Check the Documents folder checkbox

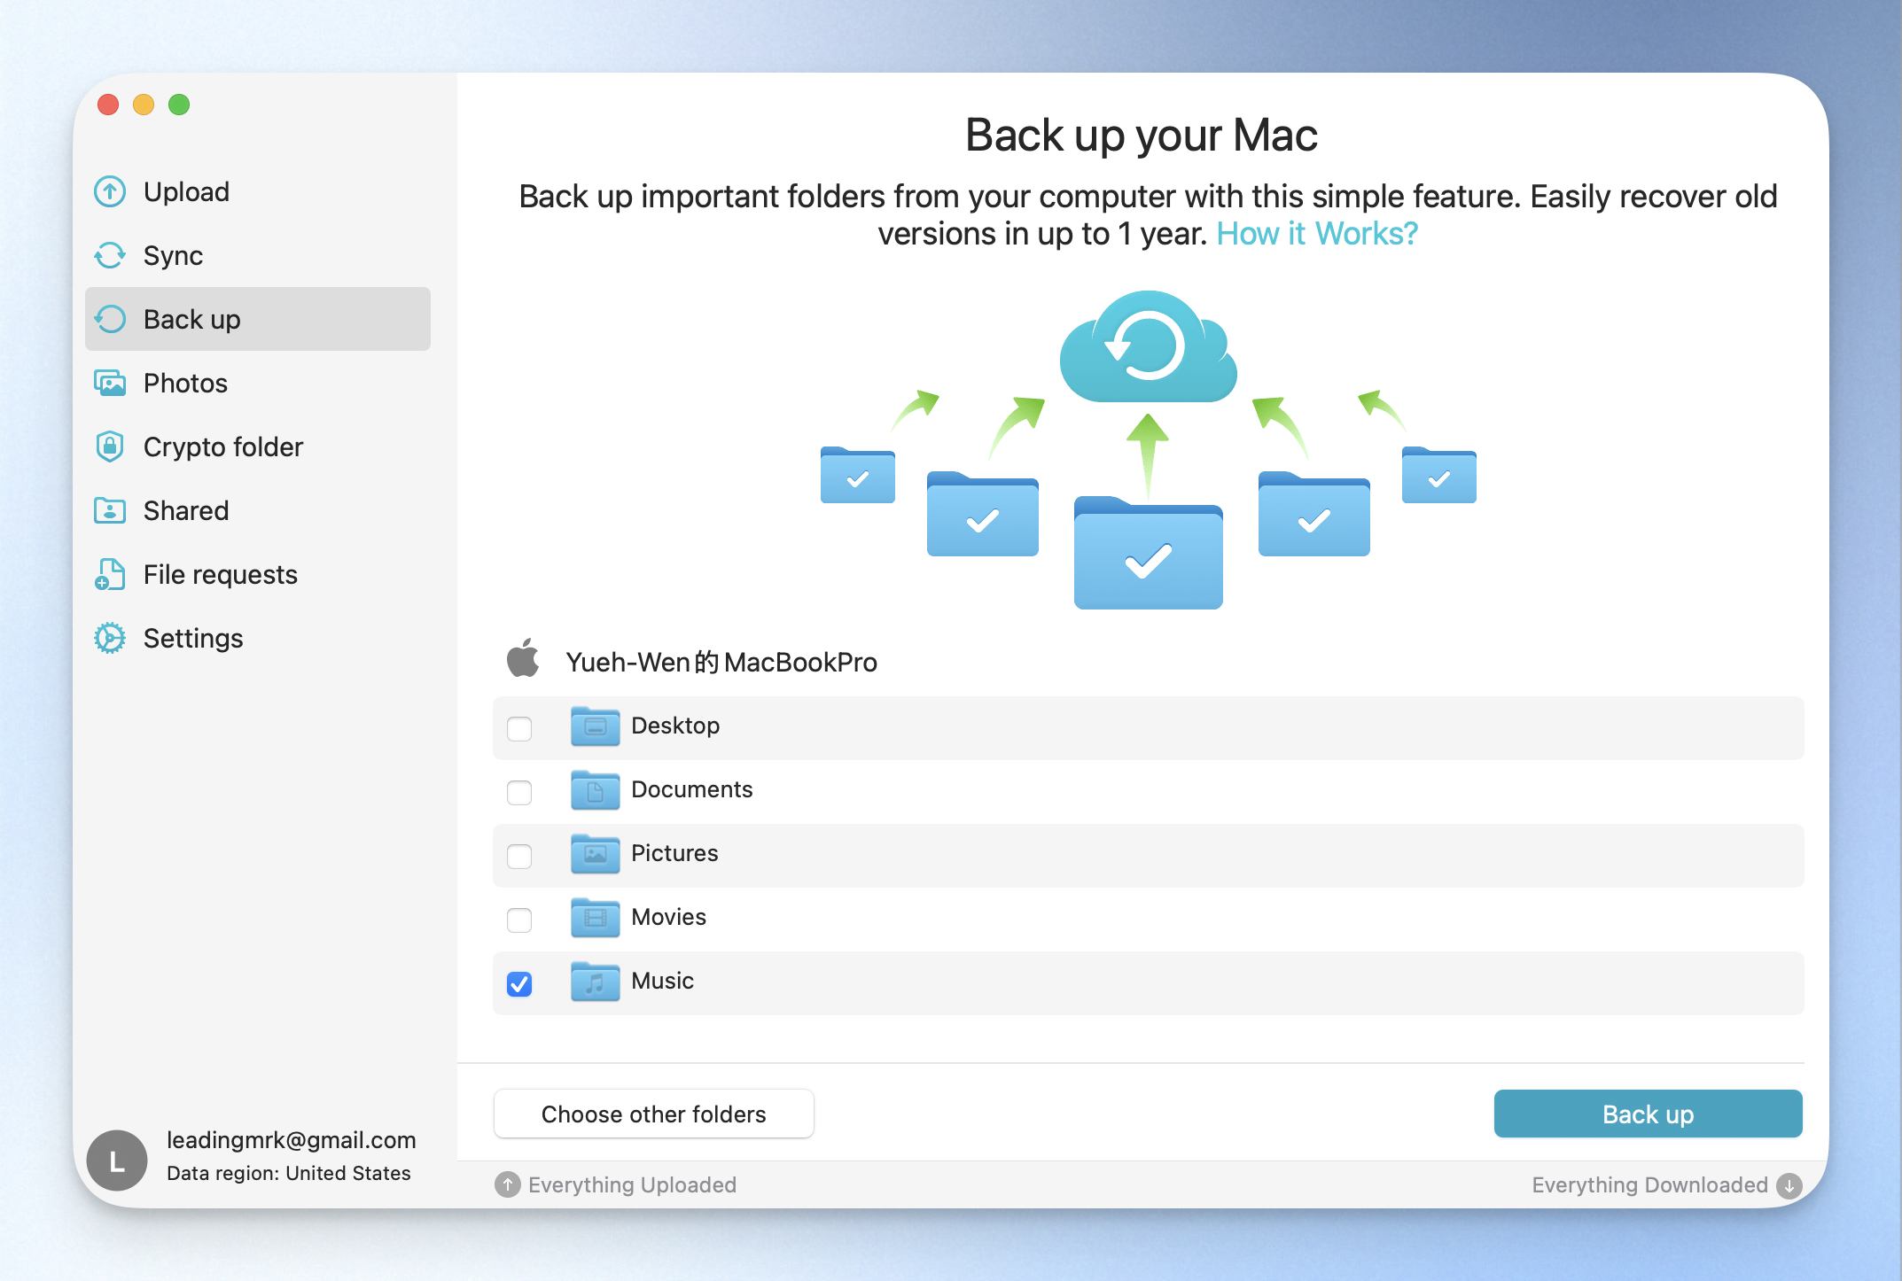click(519, 792)
